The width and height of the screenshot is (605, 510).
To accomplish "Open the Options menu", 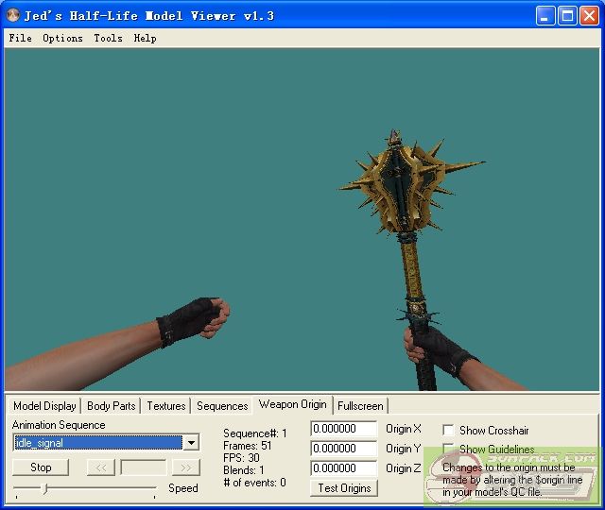I will (x=62, y=38).
